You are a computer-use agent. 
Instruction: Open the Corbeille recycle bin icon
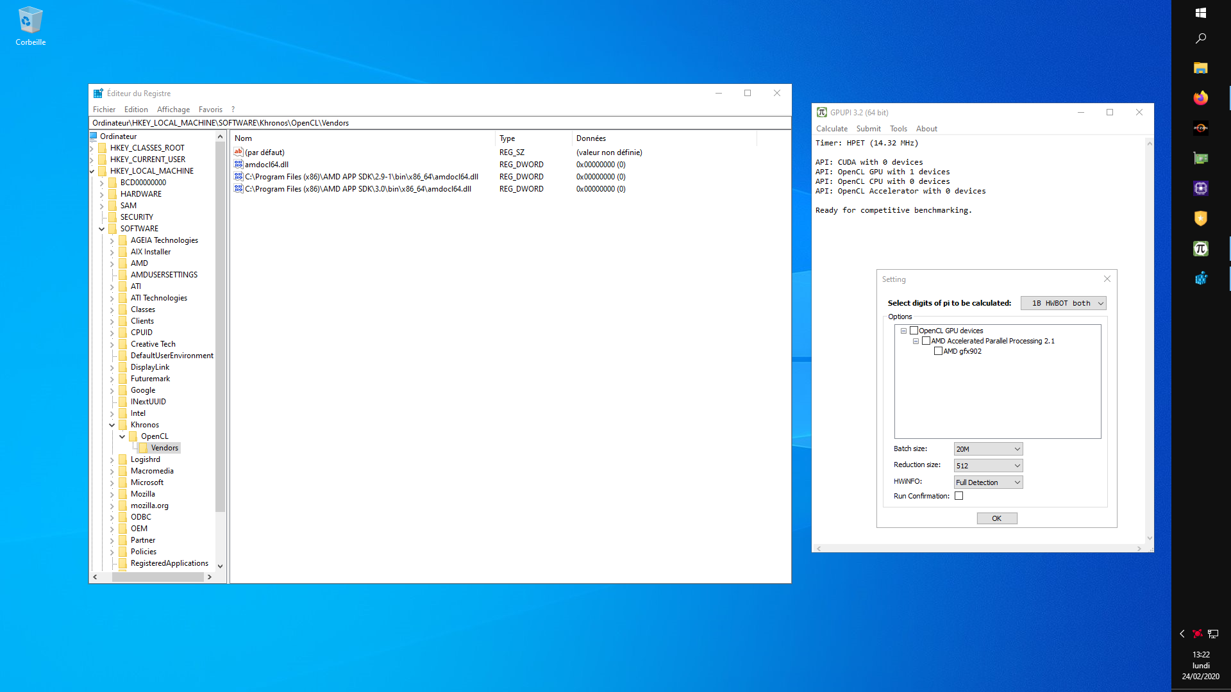30,26
